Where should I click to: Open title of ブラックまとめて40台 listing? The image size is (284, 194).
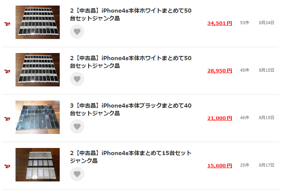tap(131, 110)
